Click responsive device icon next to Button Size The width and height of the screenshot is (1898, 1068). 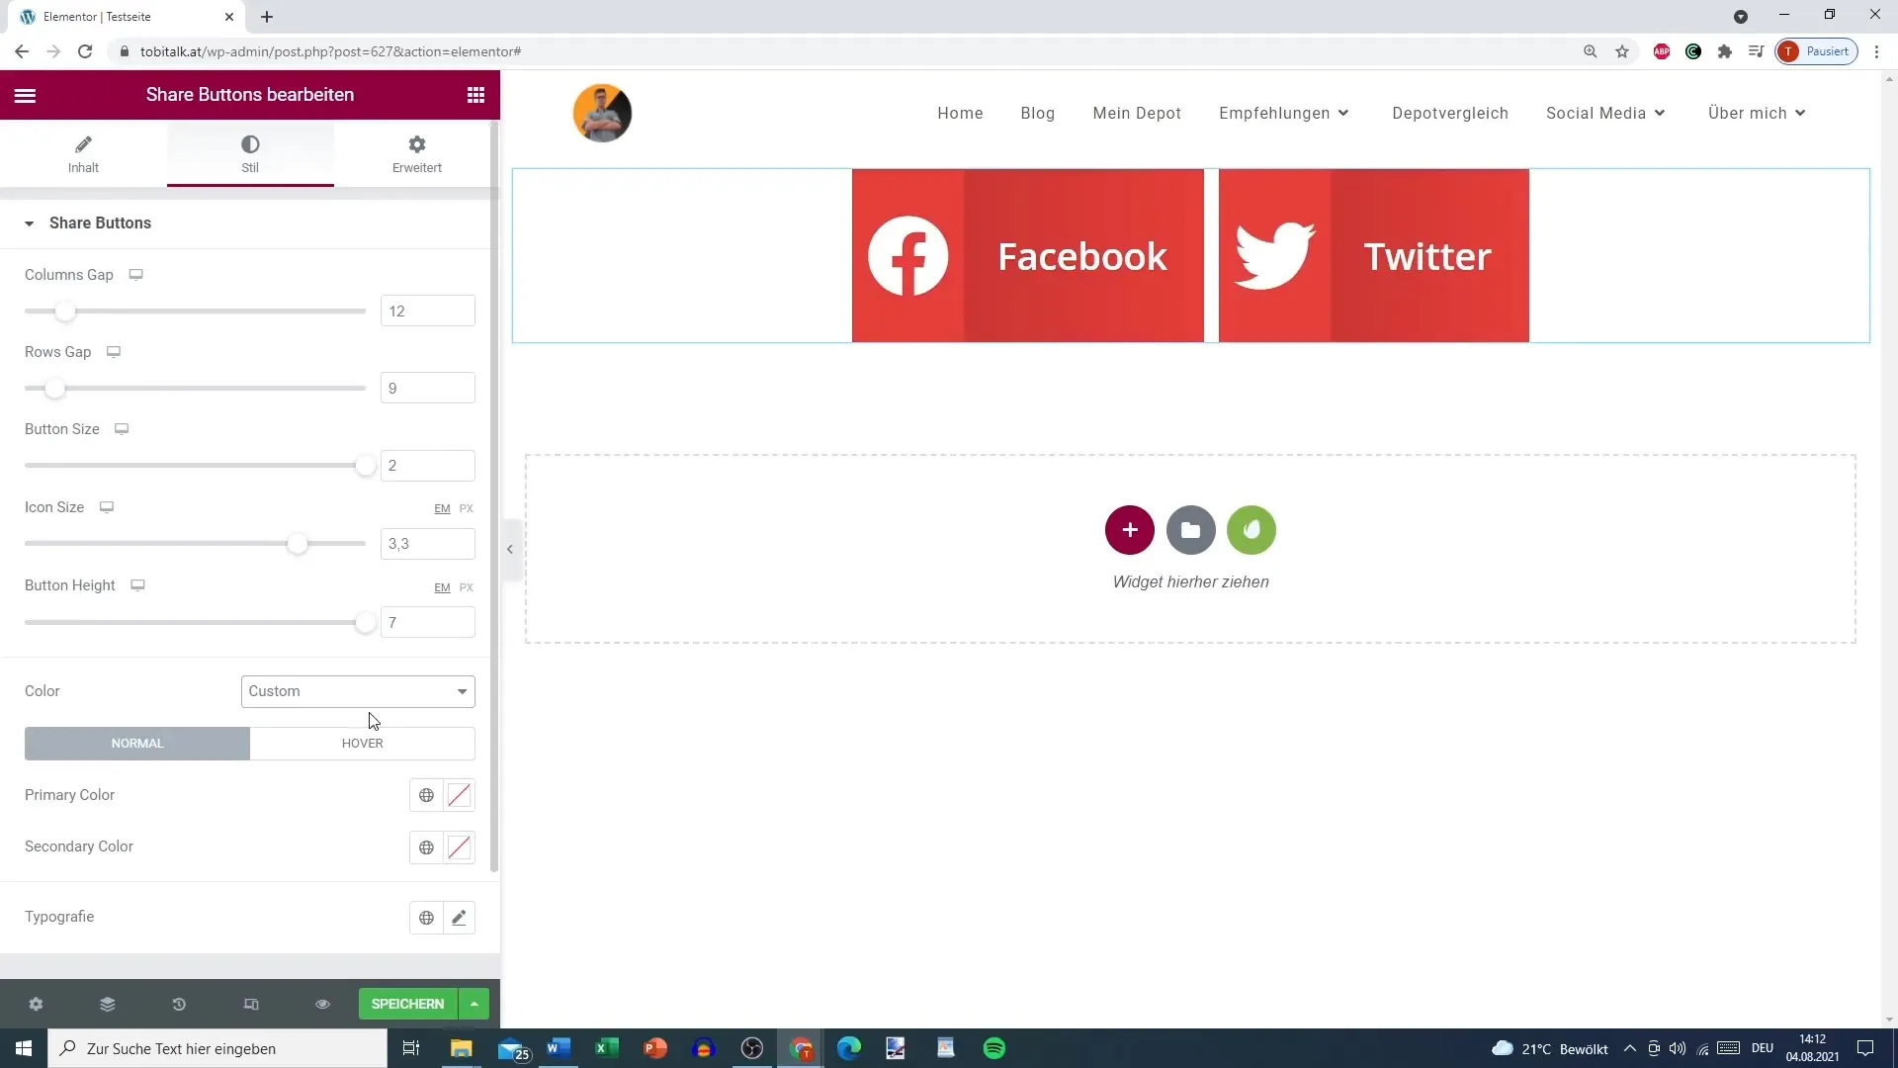coord(122,429)
